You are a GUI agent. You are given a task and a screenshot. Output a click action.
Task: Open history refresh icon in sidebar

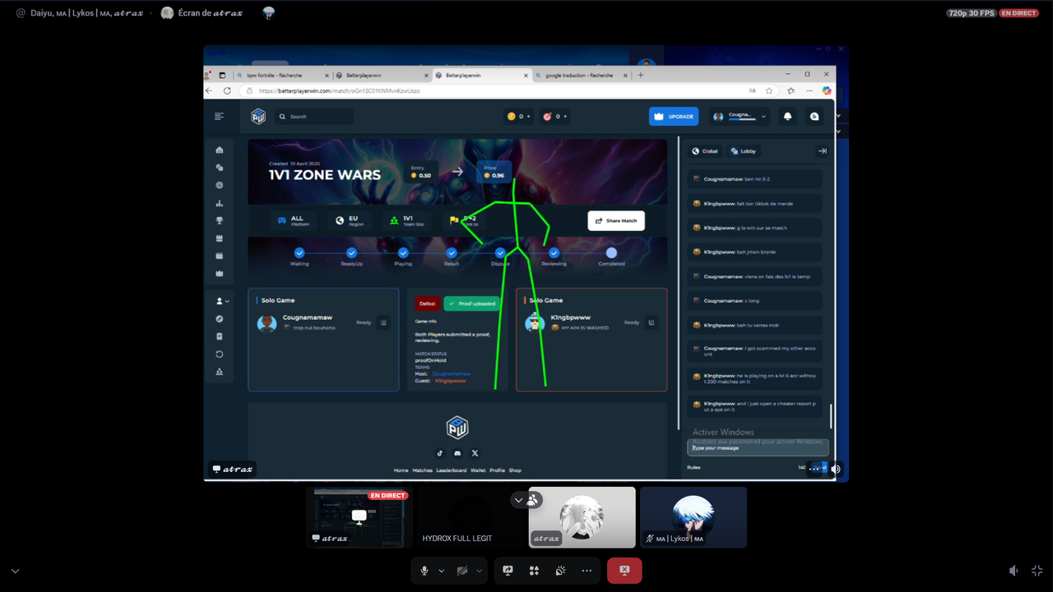click(x=220, y=354)
